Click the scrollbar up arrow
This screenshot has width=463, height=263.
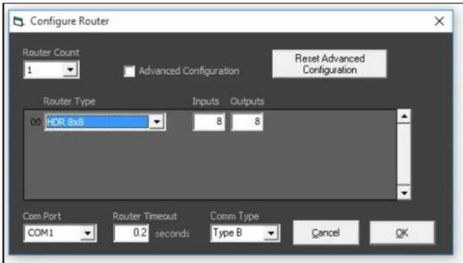pos(404,116)
